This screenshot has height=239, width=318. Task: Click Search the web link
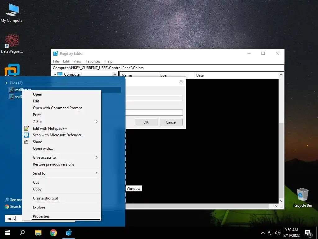pos(16,207)
